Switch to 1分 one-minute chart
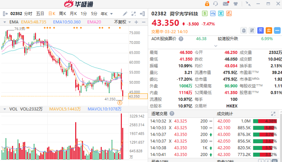 [x=83, y=13]
